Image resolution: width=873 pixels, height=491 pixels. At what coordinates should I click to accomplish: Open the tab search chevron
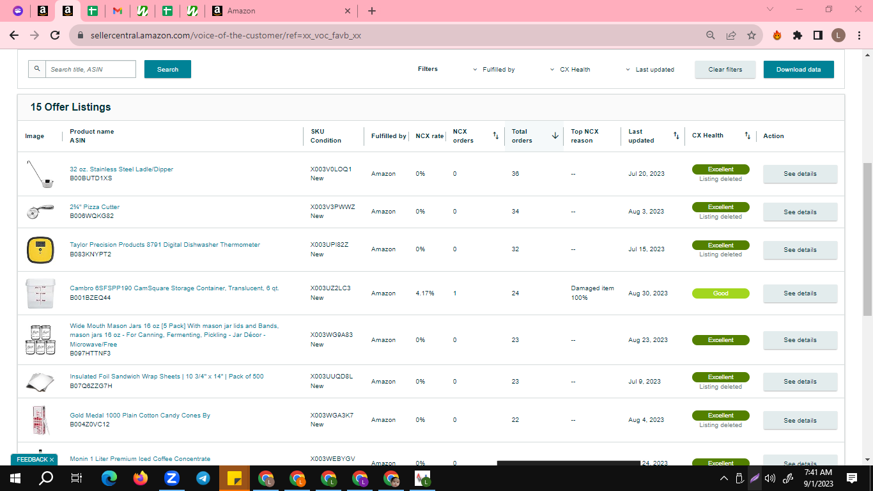point(770,10)
